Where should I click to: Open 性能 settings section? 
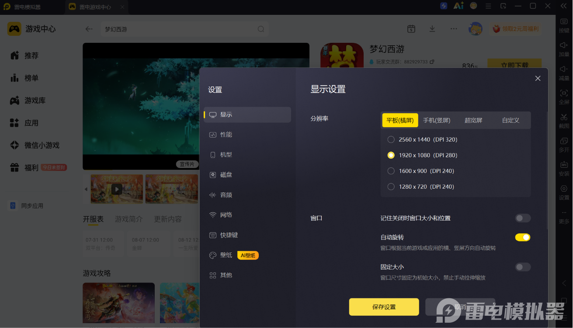(x=247, y=135)
